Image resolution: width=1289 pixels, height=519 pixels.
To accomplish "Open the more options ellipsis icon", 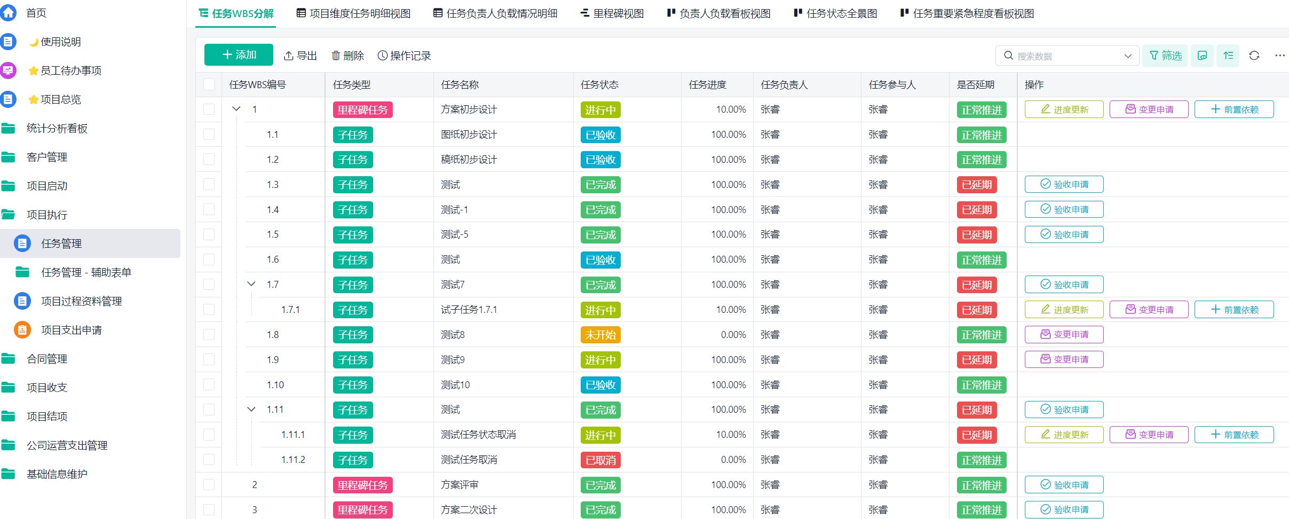I will pyautogui.click(x=1280, y=56).
